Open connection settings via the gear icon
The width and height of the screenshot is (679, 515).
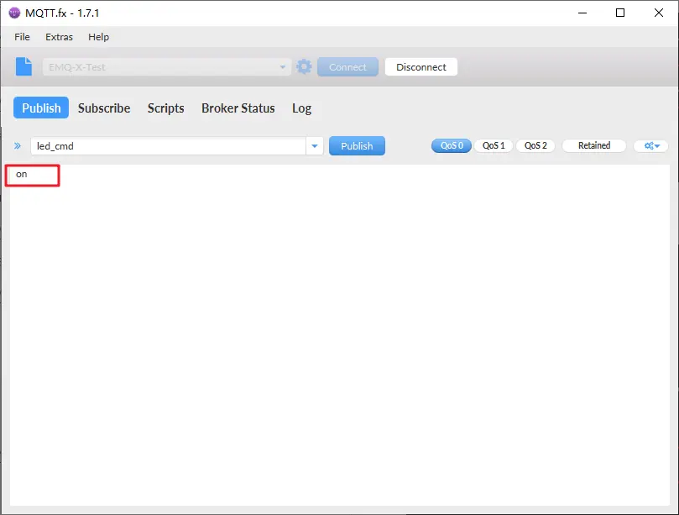[304, 66]
